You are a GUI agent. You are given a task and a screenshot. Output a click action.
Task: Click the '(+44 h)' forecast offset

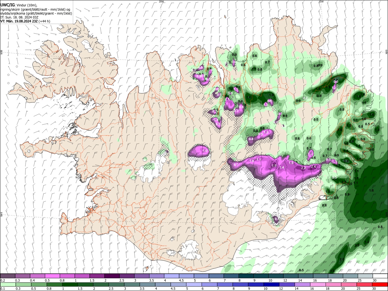[x=44, y=21]
